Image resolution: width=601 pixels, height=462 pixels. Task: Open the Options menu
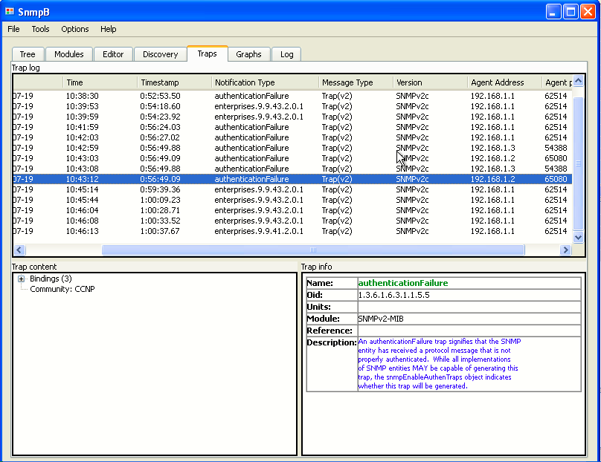click(74, 29)
